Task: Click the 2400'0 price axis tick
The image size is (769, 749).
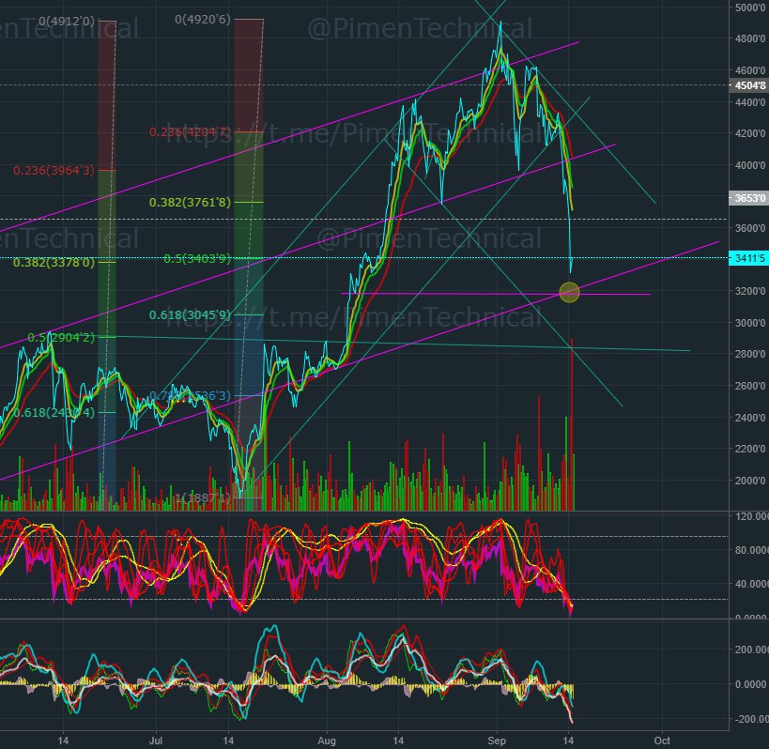Action: (750, 418)
